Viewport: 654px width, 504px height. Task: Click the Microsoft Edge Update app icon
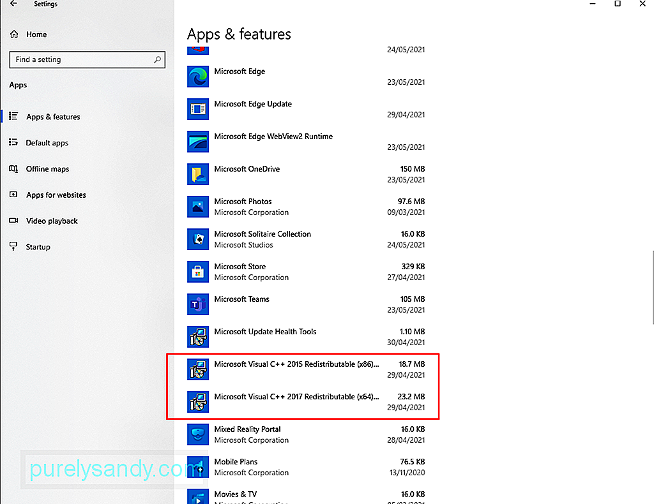tap(198, 109)
